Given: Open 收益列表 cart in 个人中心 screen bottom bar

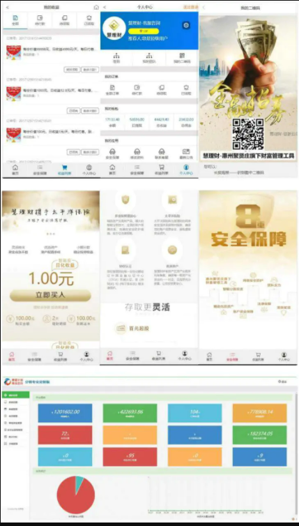Looking at the screenshot, I should coord(162,170).
